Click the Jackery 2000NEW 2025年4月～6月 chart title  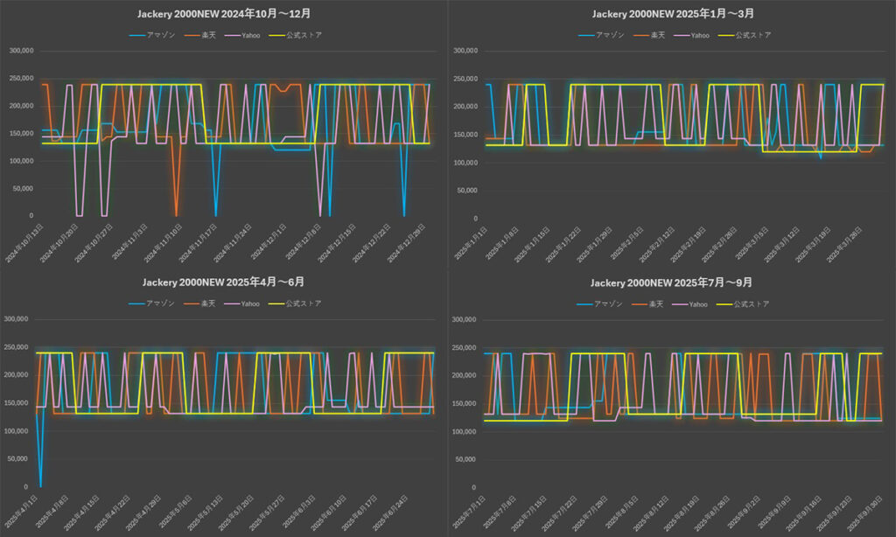click(223, 282)
